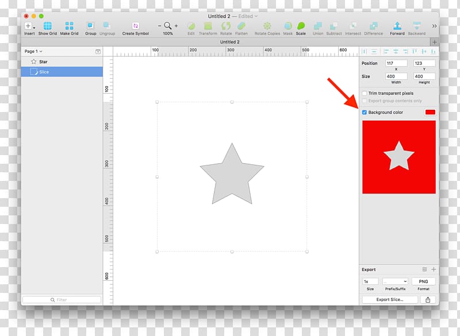
Task: Align layers to vertical center
Action: pos(424,52)
